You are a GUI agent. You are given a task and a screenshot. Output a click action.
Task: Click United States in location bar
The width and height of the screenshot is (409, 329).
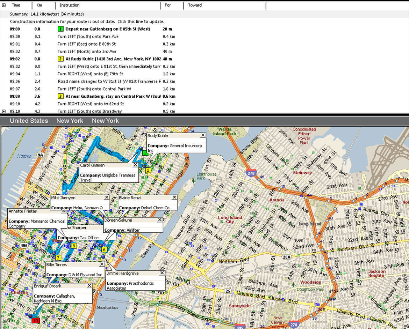[x=29, y=121]
